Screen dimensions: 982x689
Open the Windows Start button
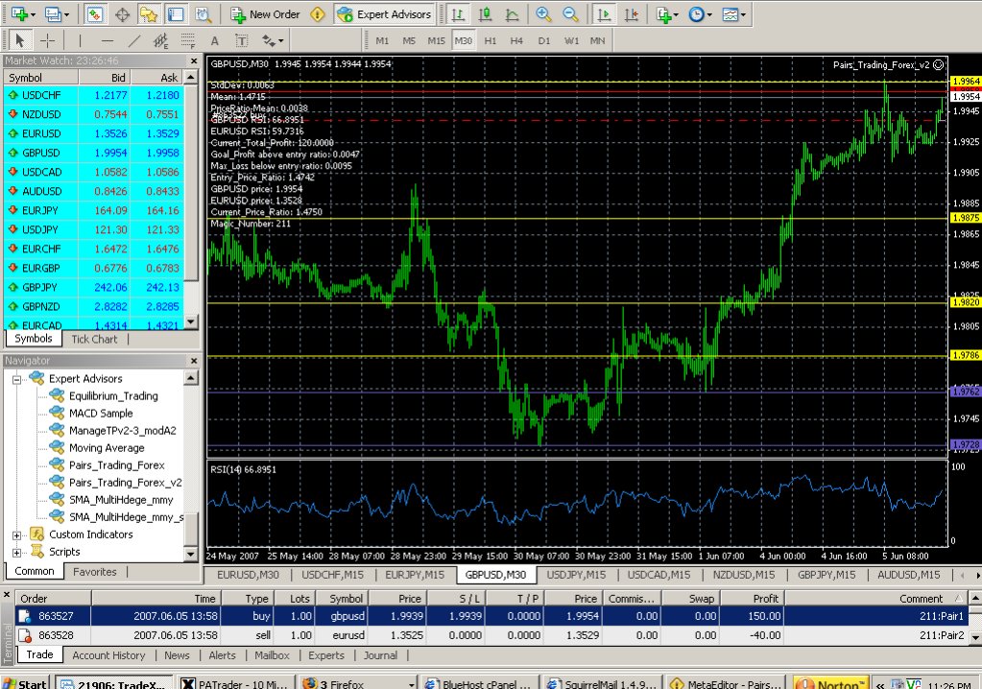click(x=26, y=683)
